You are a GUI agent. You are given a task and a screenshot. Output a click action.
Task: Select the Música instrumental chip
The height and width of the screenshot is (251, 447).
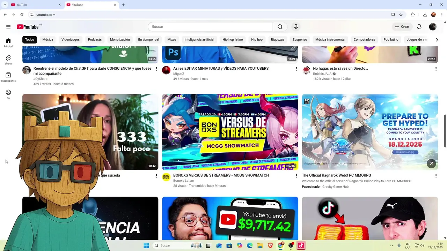pos(330,40)
